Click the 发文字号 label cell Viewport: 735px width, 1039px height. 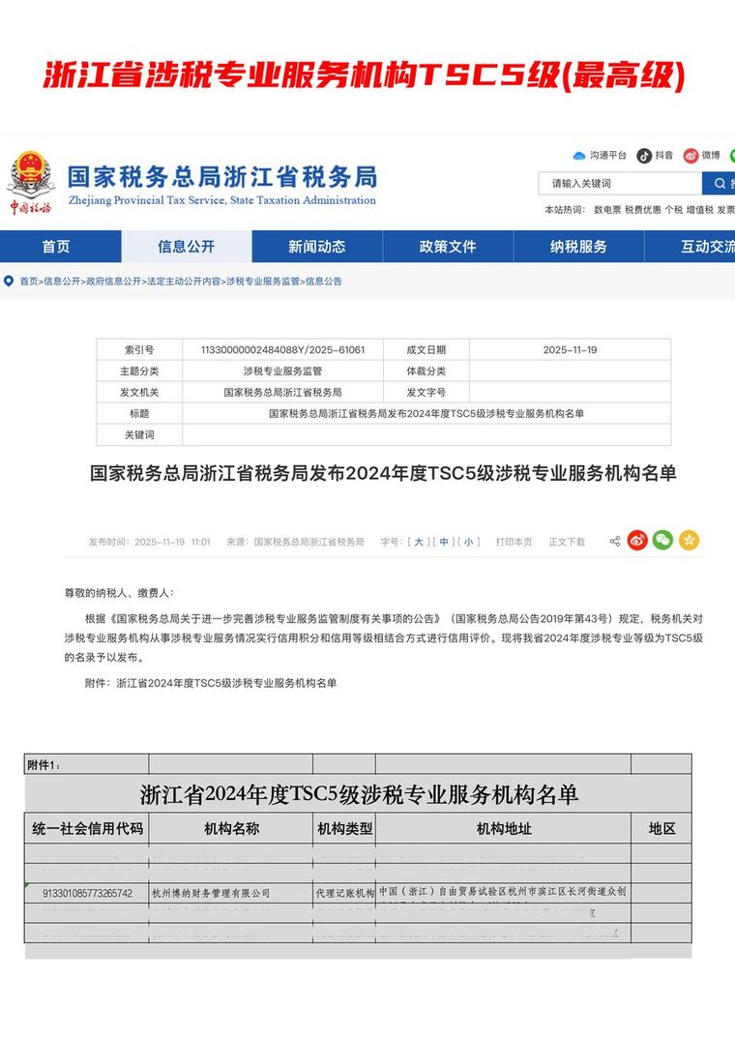pos(426,392)
